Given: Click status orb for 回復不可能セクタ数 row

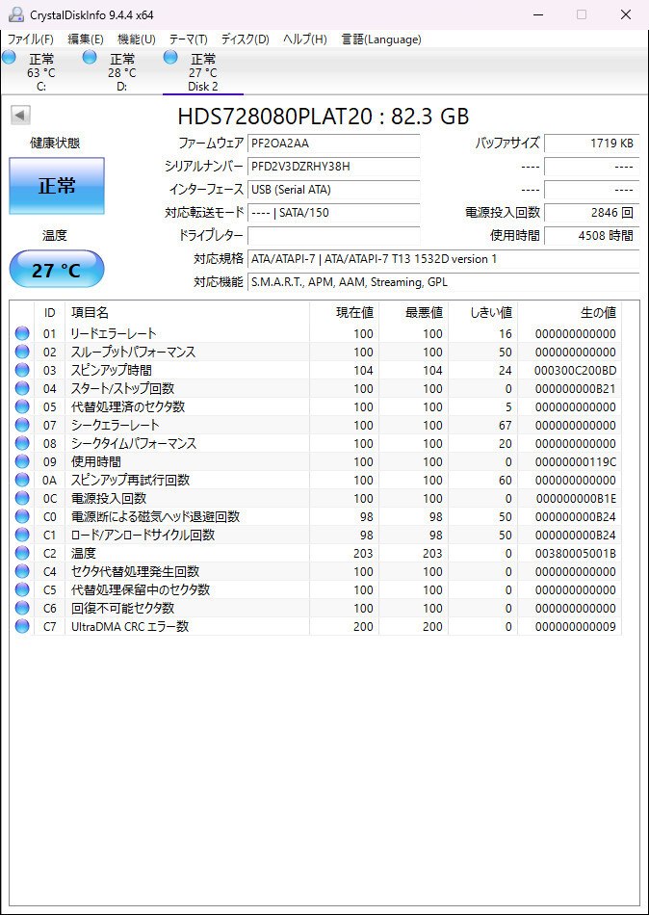Looking at the screenshot, I should click(22, 608).
